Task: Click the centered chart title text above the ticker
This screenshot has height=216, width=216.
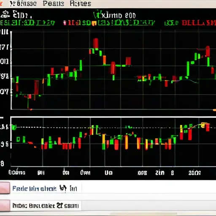Action: point(115,15)
